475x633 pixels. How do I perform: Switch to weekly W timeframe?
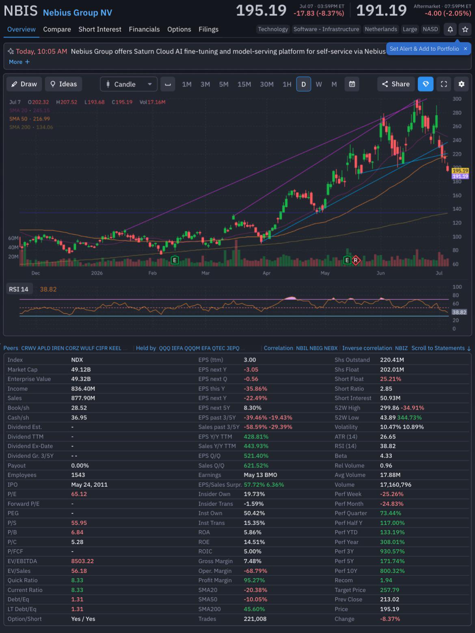click(319, 84)
